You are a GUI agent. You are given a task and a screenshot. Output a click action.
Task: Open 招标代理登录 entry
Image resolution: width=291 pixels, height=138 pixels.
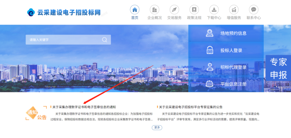[x=226, y=67]
